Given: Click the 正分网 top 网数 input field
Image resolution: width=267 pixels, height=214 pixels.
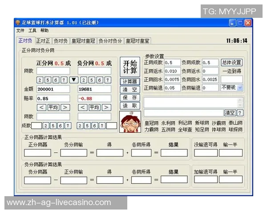Looking at the screenshot, I should (53, 70).
